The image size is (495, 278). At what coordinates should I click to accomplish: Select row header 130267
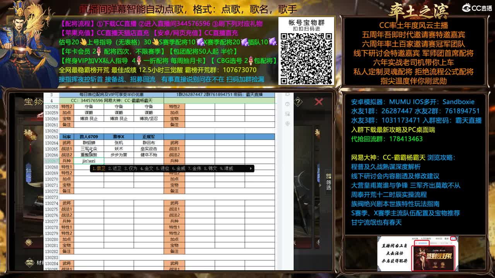pos(51,161)
